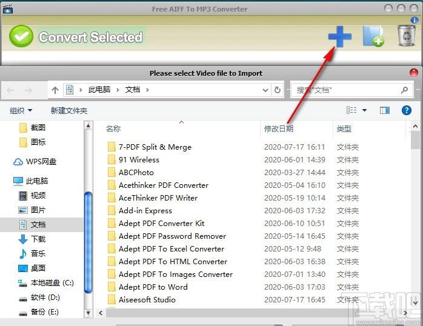Add a file with the blue plus icon
The height and width of the screenshot is (326, 423).
[339, 36]
